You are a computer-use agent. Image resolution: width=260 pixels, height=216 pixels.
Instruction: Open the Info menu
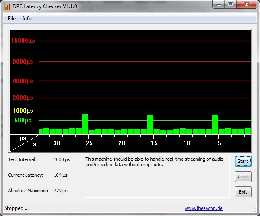tap(27, 19)
